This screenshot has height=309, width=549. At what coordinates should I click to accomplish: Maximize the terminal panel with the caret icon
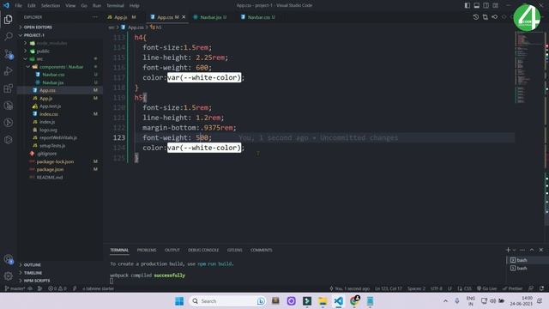[532, 250]
